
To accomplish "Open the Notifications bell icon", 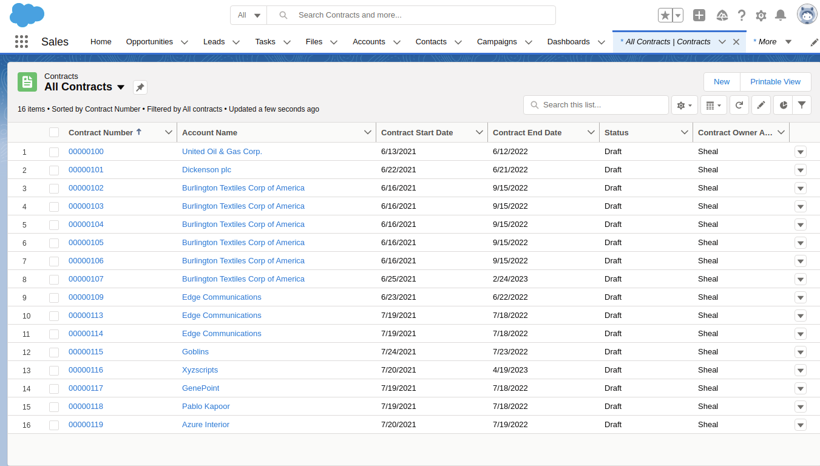I will [x=781, y=15].
